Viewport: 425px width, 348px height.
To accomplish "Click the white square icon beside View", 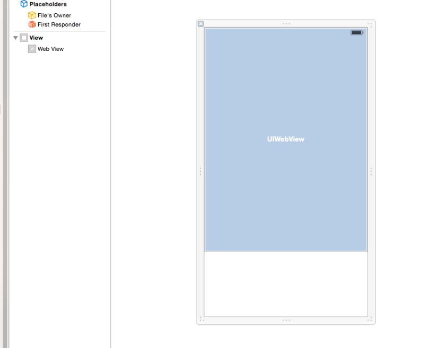I will 24,38.
